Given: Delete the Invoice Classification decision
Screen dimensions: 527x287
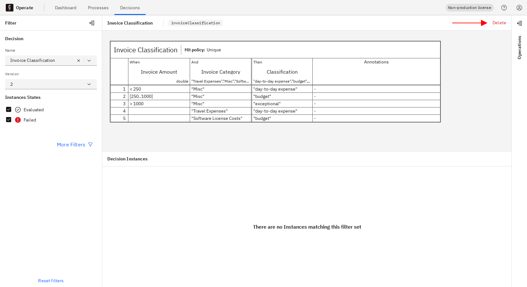Looking at the screenshot, I should (x=499, y=23).
